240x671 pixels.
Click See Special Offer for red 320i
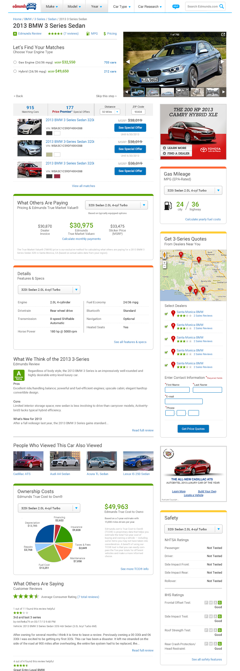[x=130, y=171]
